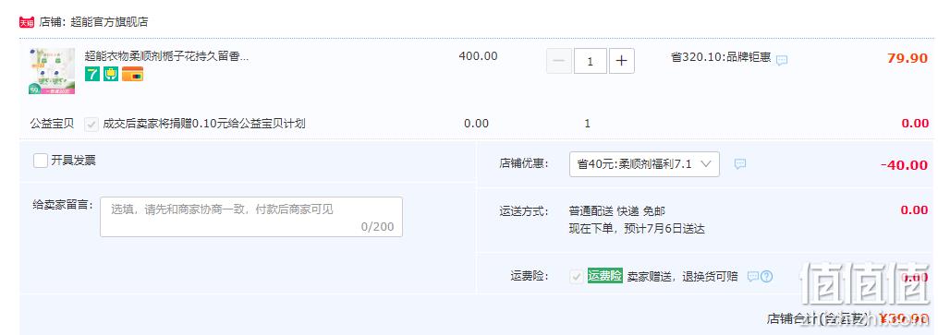Image resolution: width=938 pixels, height=335 pixels.
Task: Toggle the 运费险 checkbox
Action: tap(577, 277)
